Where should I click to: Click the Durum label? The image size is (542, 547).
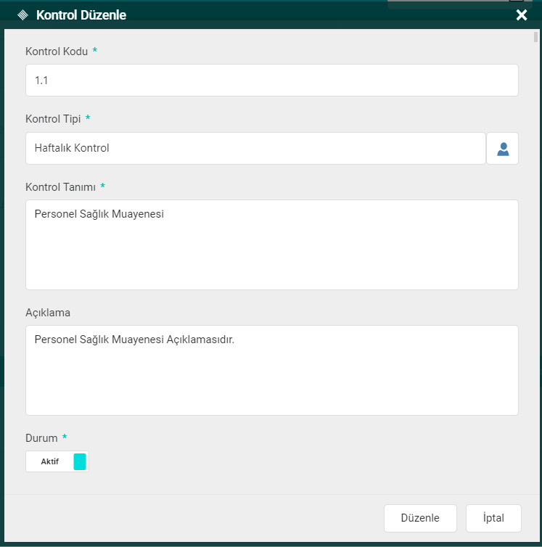click(41, 438)
